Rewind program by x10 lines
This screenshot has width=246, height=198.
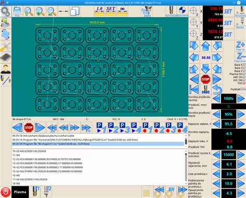pyautogui.click(x=52, y=128)
